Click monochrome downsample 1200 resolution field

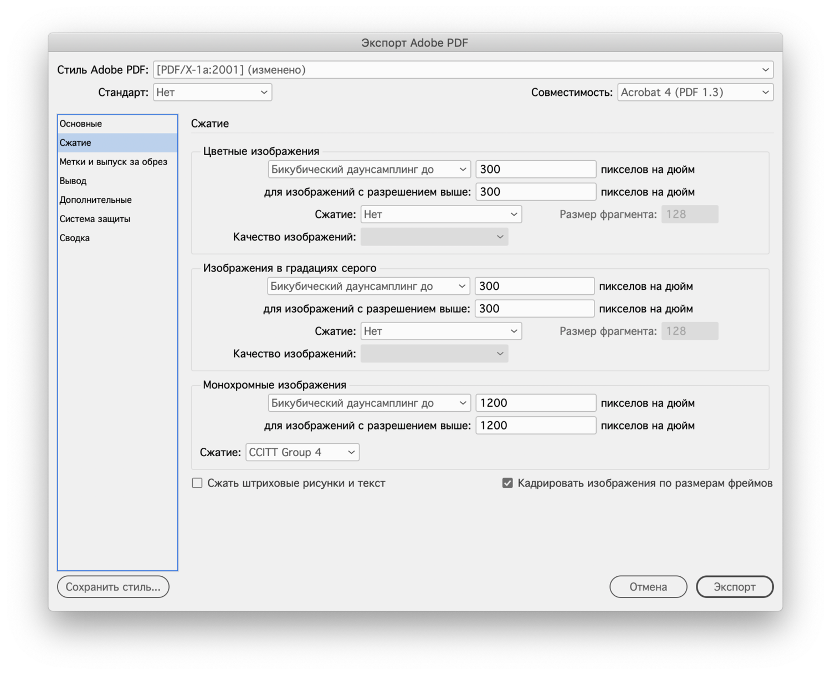536,403
